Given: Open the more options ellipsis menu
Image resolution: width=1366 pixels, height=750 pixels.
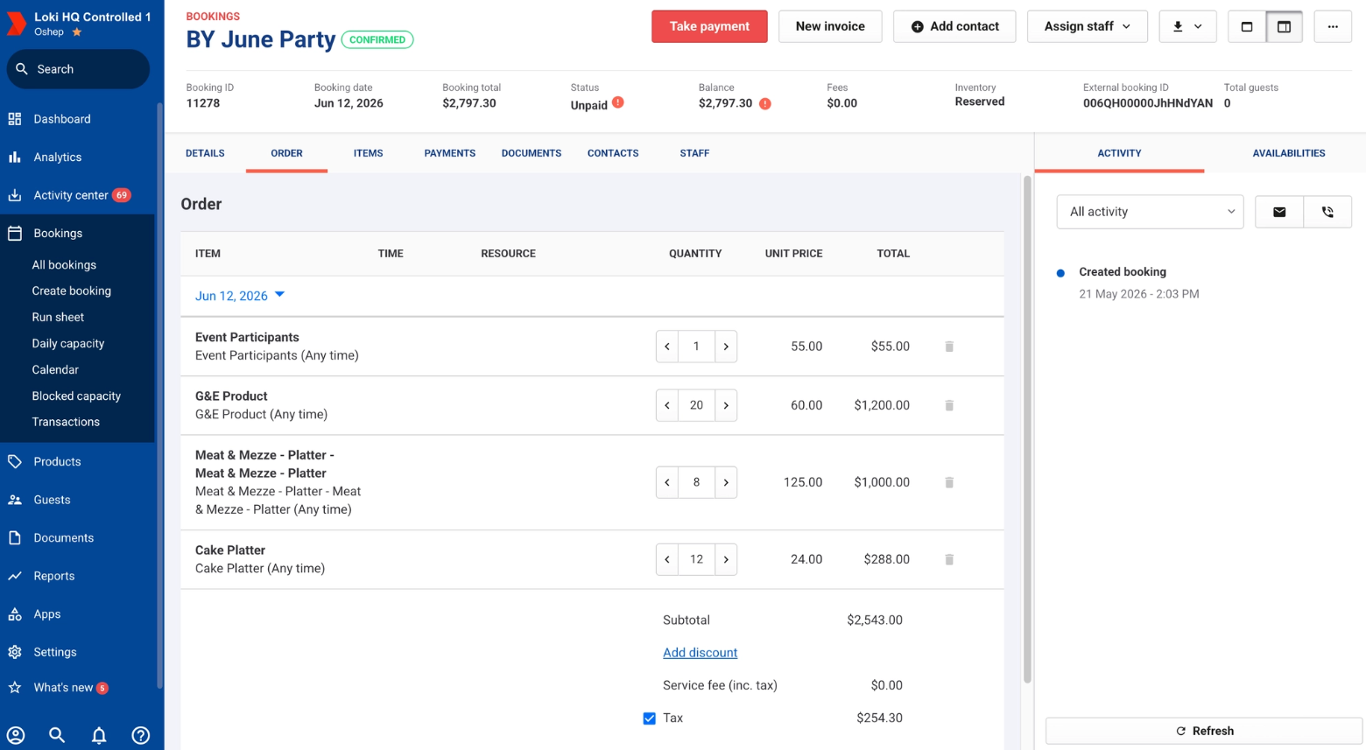Looking at the screenshot, I should pyautogui.click(x=1333, y=26).
